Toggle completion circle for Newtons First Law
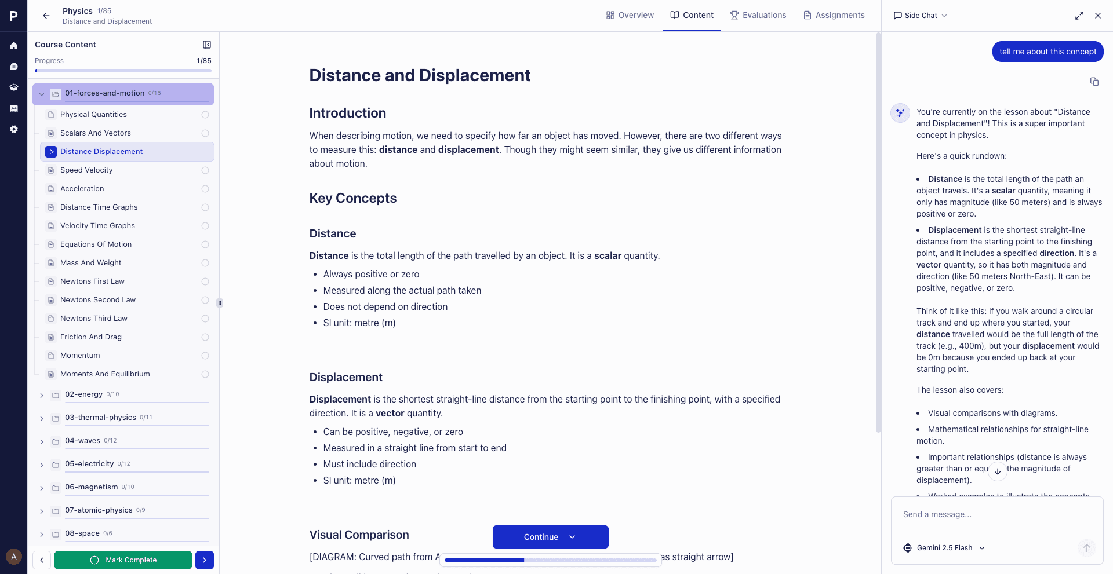This screenshot has width=1113, height=574. click(x=205, y=281)
